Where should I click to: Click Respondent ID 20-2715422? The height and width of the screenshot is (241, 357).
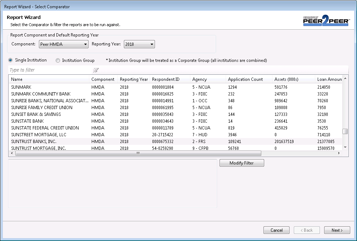tap(162, 135)
